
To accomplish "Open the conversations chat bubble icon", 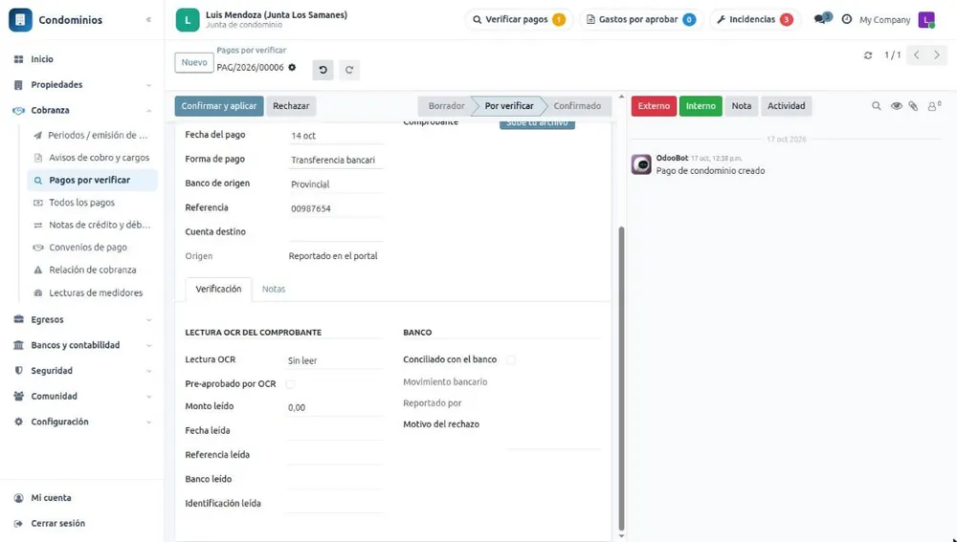I will [x=822, y=19].
